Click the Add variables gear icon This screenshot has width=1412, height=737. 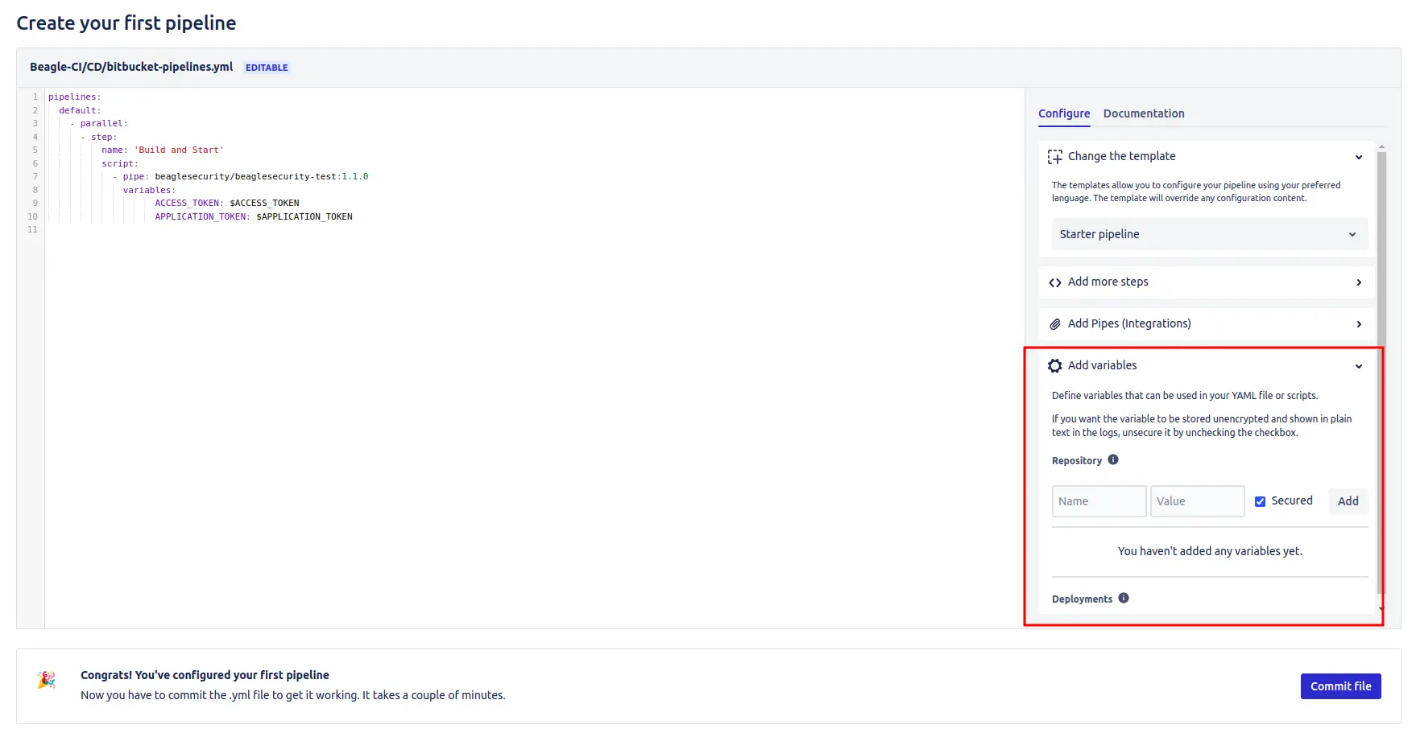(1054, 366)
